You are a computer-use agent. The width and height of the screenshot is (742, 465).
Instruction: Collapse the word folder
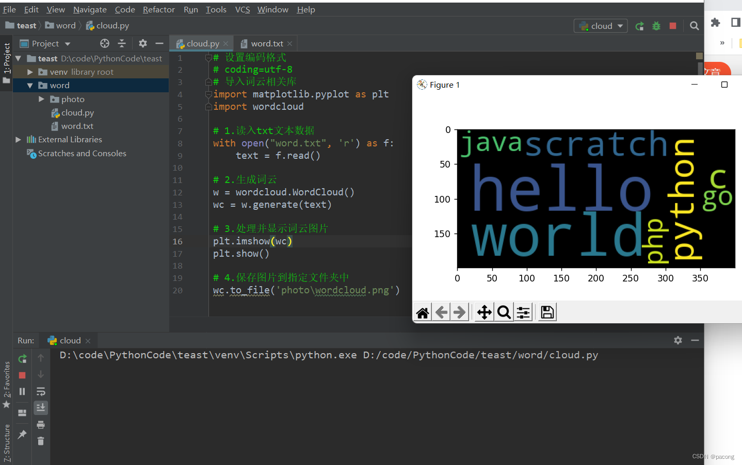[x=30, y=86]
